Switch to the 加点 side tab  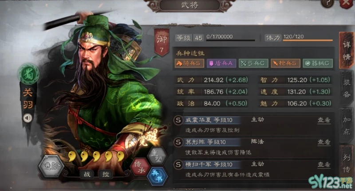coord(347,126)
